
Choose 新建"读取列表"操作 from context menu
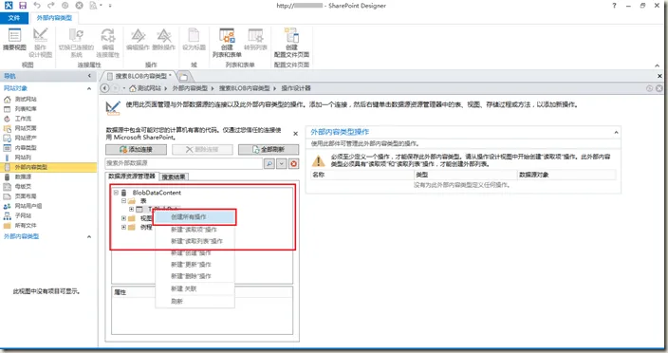tap(195, 241)
